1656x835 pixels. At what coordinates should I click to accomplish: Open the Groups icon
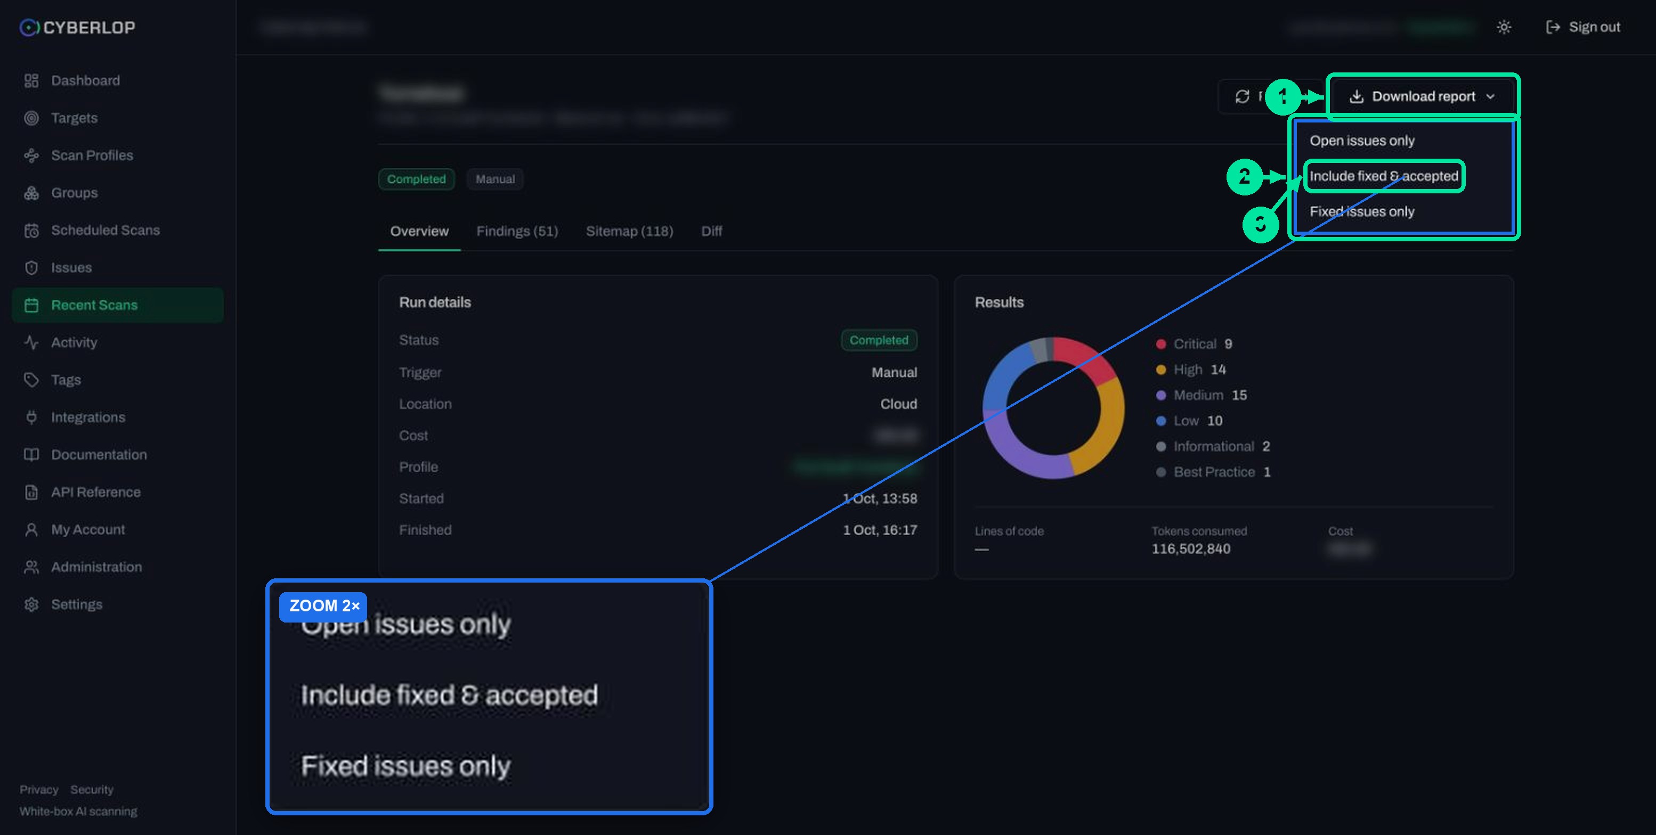click(31, 193)
